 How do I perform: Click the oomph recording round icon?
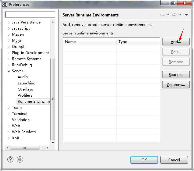click(x=20, y=159)
